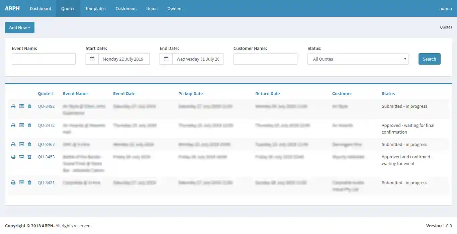The width and height of the screenshot is (457, 234).
Task: Expand the Status dropdown showing All Quotes
Action: click(358, 59)
